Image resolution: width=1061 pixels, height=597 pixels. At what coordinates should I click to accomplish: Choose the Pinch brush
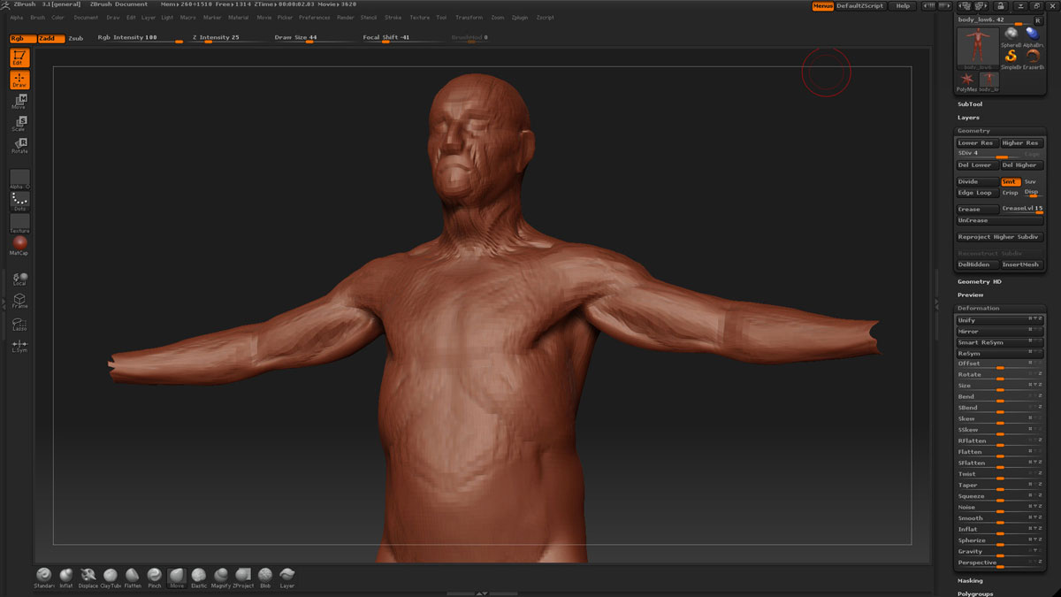coord(155,576)
